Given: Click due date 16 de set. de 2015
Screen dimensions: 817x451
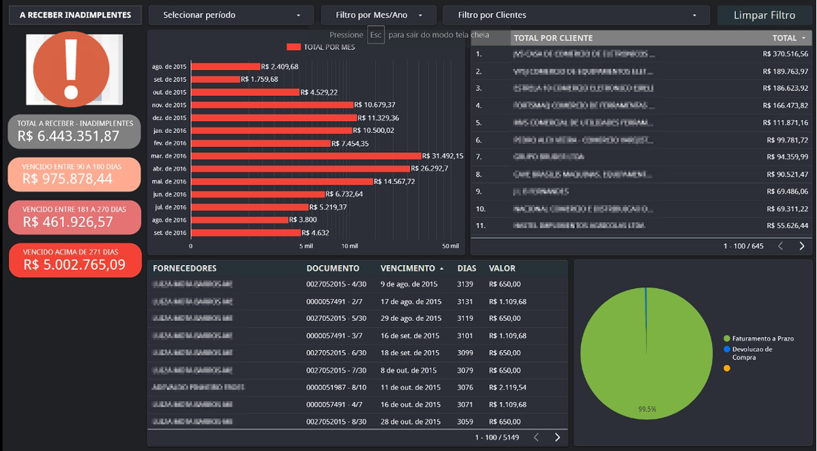Looking at the screenshot, I should pos(410,336).
